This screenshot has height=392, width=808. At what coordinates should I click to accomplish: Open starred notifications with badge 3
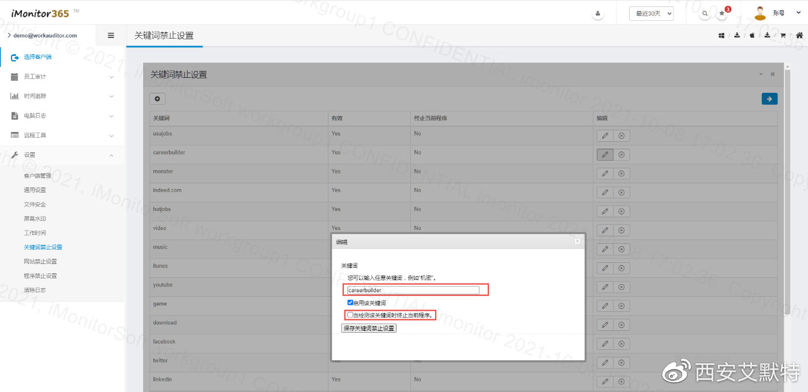[x=722, y=13]
